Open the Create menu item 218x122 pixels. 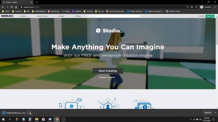click(61, 16)
